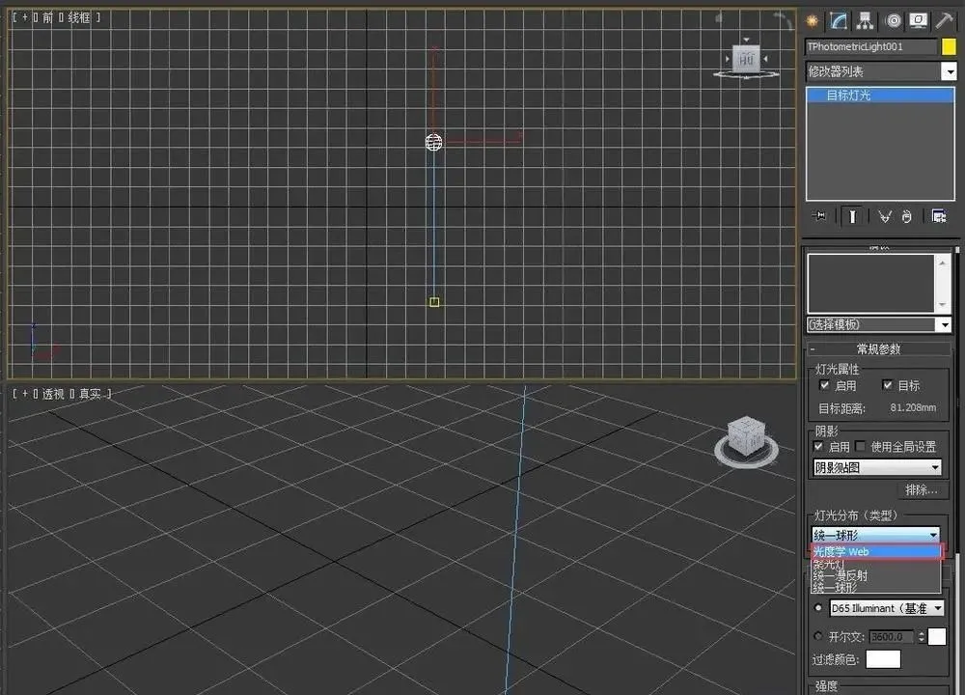The height and width of the screenshot is (695, 965).
Task: Click the 过滤颜色 filter color swatch
Action: pos(883,659)
